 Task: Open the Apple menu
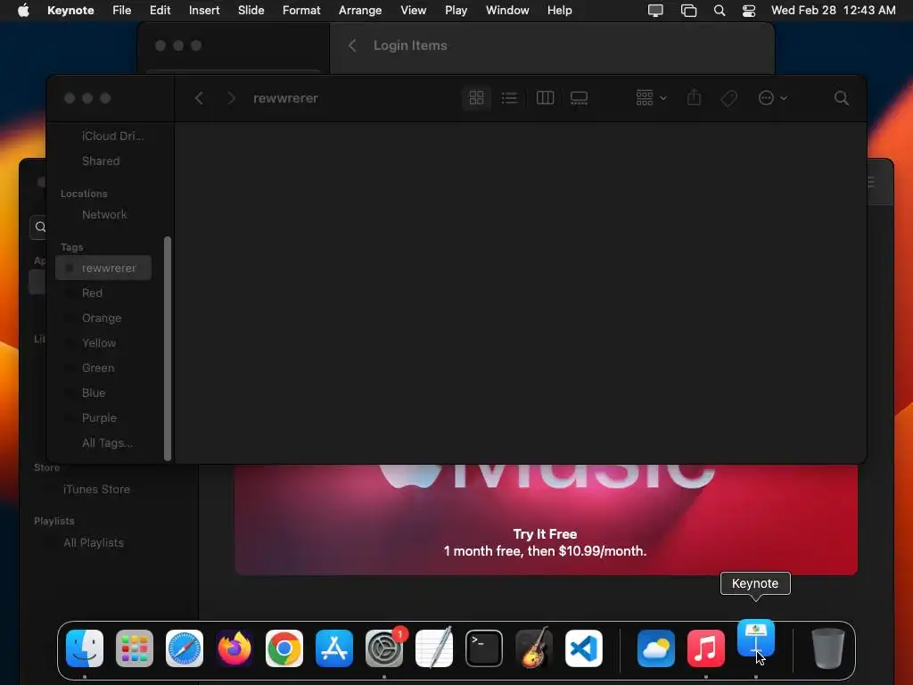pyautogui.click(x=23, y=11)
